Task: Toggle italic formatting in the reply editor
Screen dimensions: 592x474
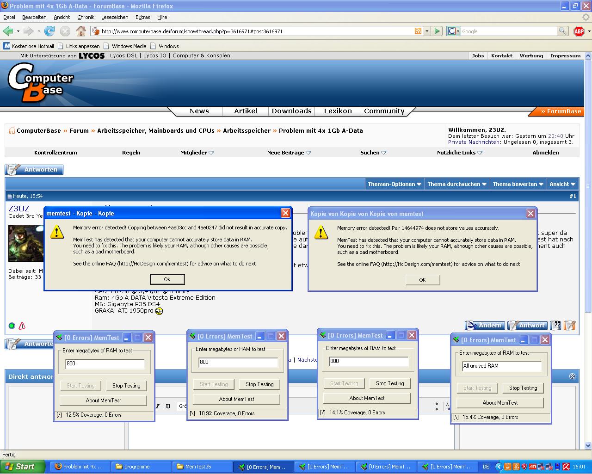Action: (x=157, y=406)
